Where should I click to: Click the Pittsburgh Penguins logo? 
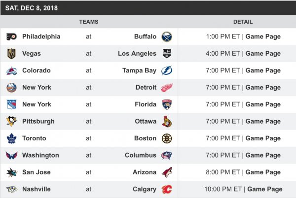(11, 121)
